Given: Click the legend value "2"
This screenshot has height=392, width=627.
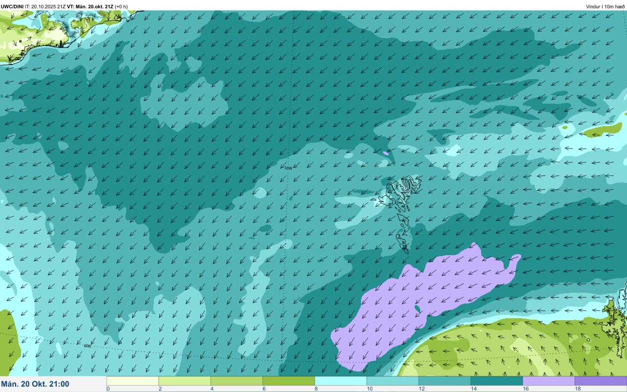Looking at the screenshot, I should click(160, 389).
